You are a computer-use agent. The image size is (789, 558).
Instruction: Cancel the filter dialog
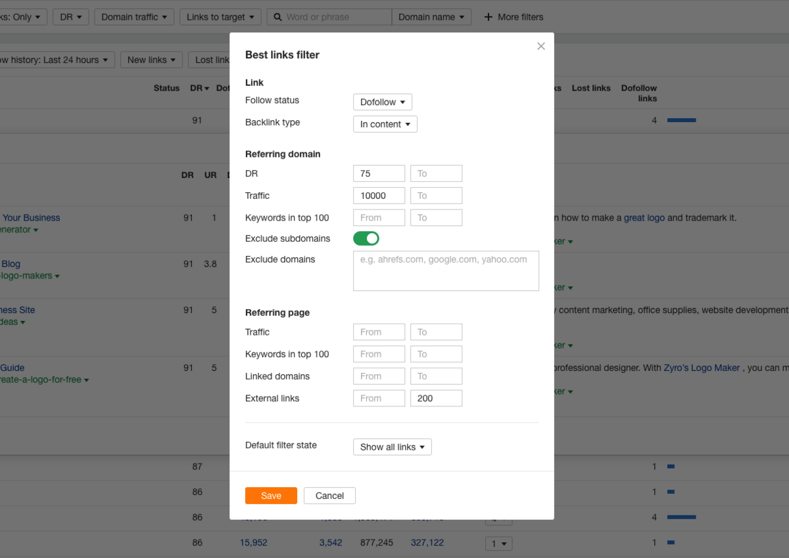coord(329,496)
